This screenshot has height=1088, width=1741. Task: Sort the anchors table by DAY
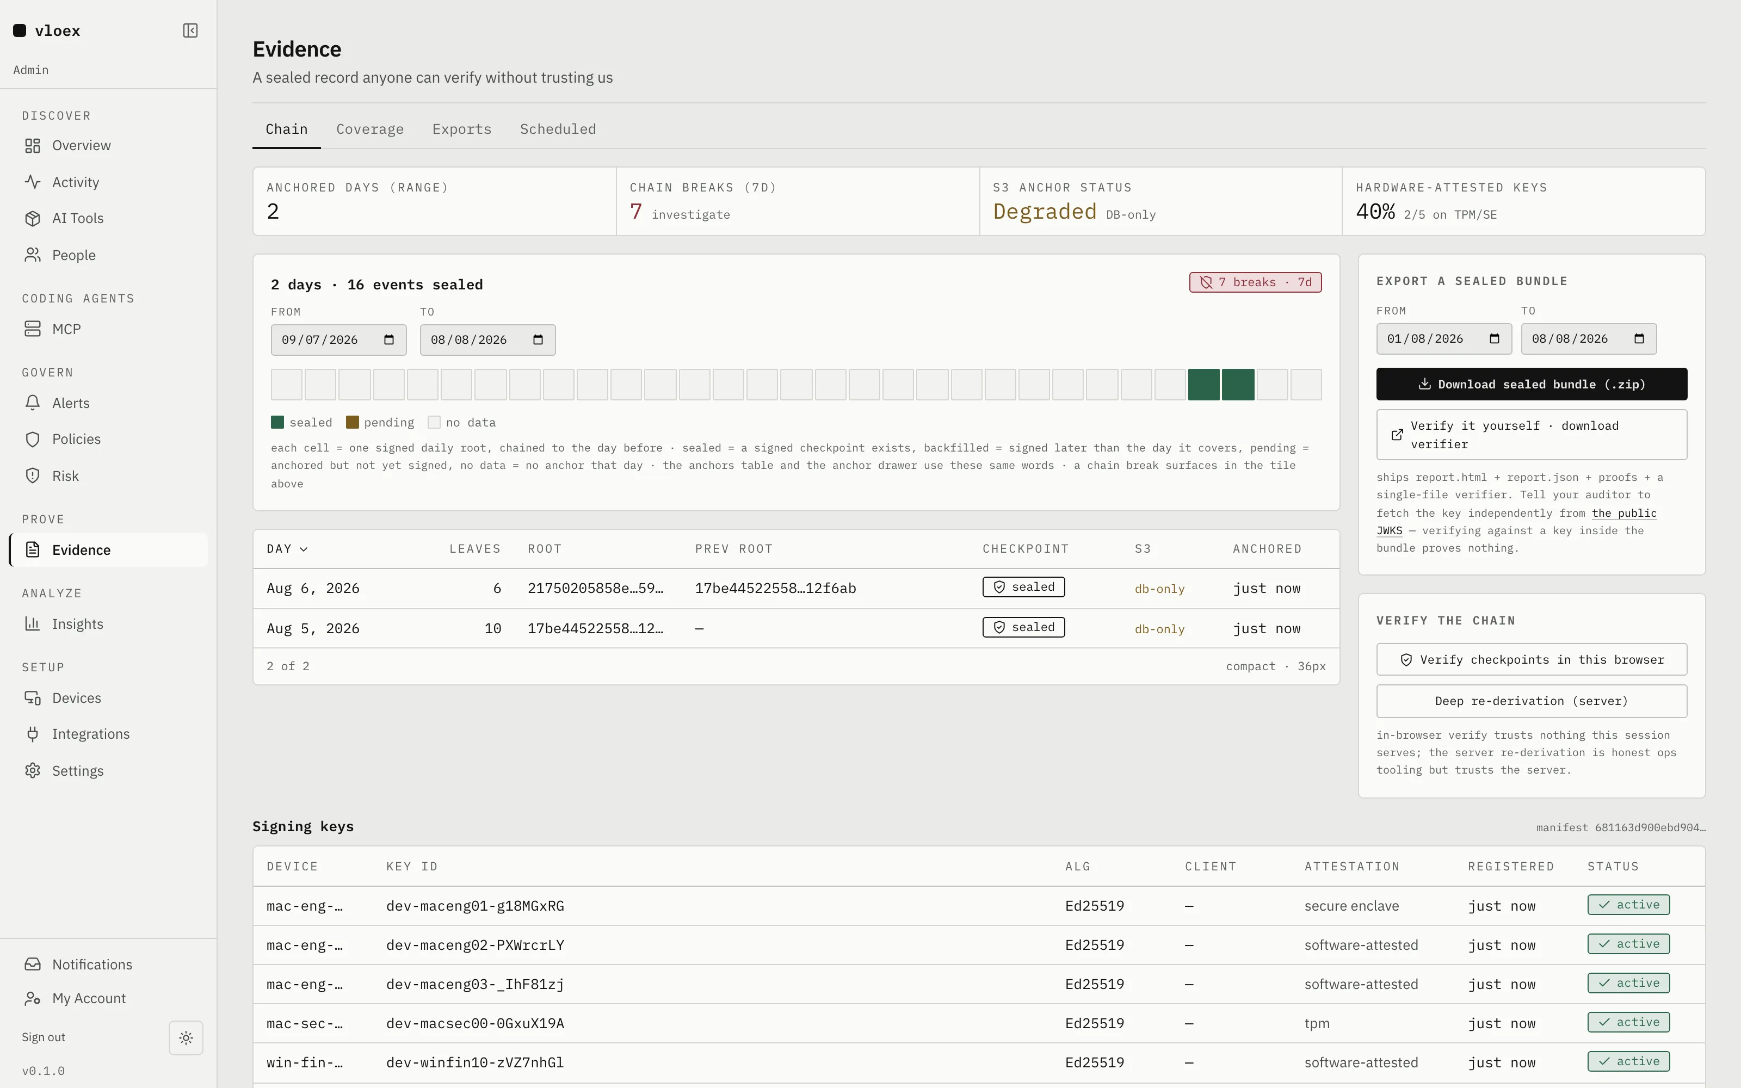pos(287,549)
